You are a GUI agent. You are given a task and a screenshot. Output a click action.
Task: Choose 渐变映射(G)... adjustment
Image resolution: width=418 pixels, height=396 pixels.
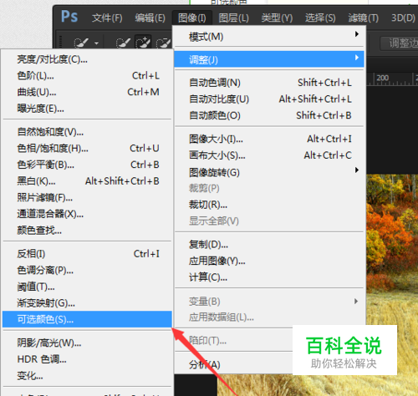pyautogui.click(x=87, y=303)
